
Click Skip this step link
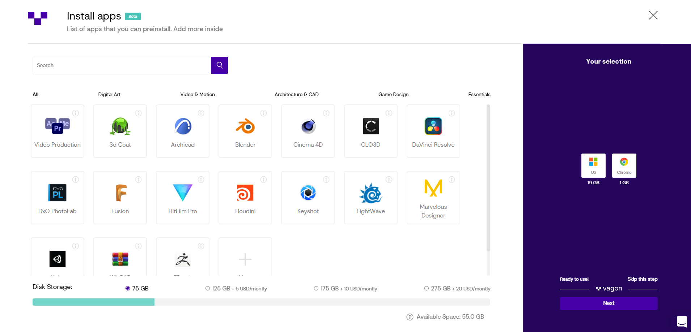tap(643, 279)
